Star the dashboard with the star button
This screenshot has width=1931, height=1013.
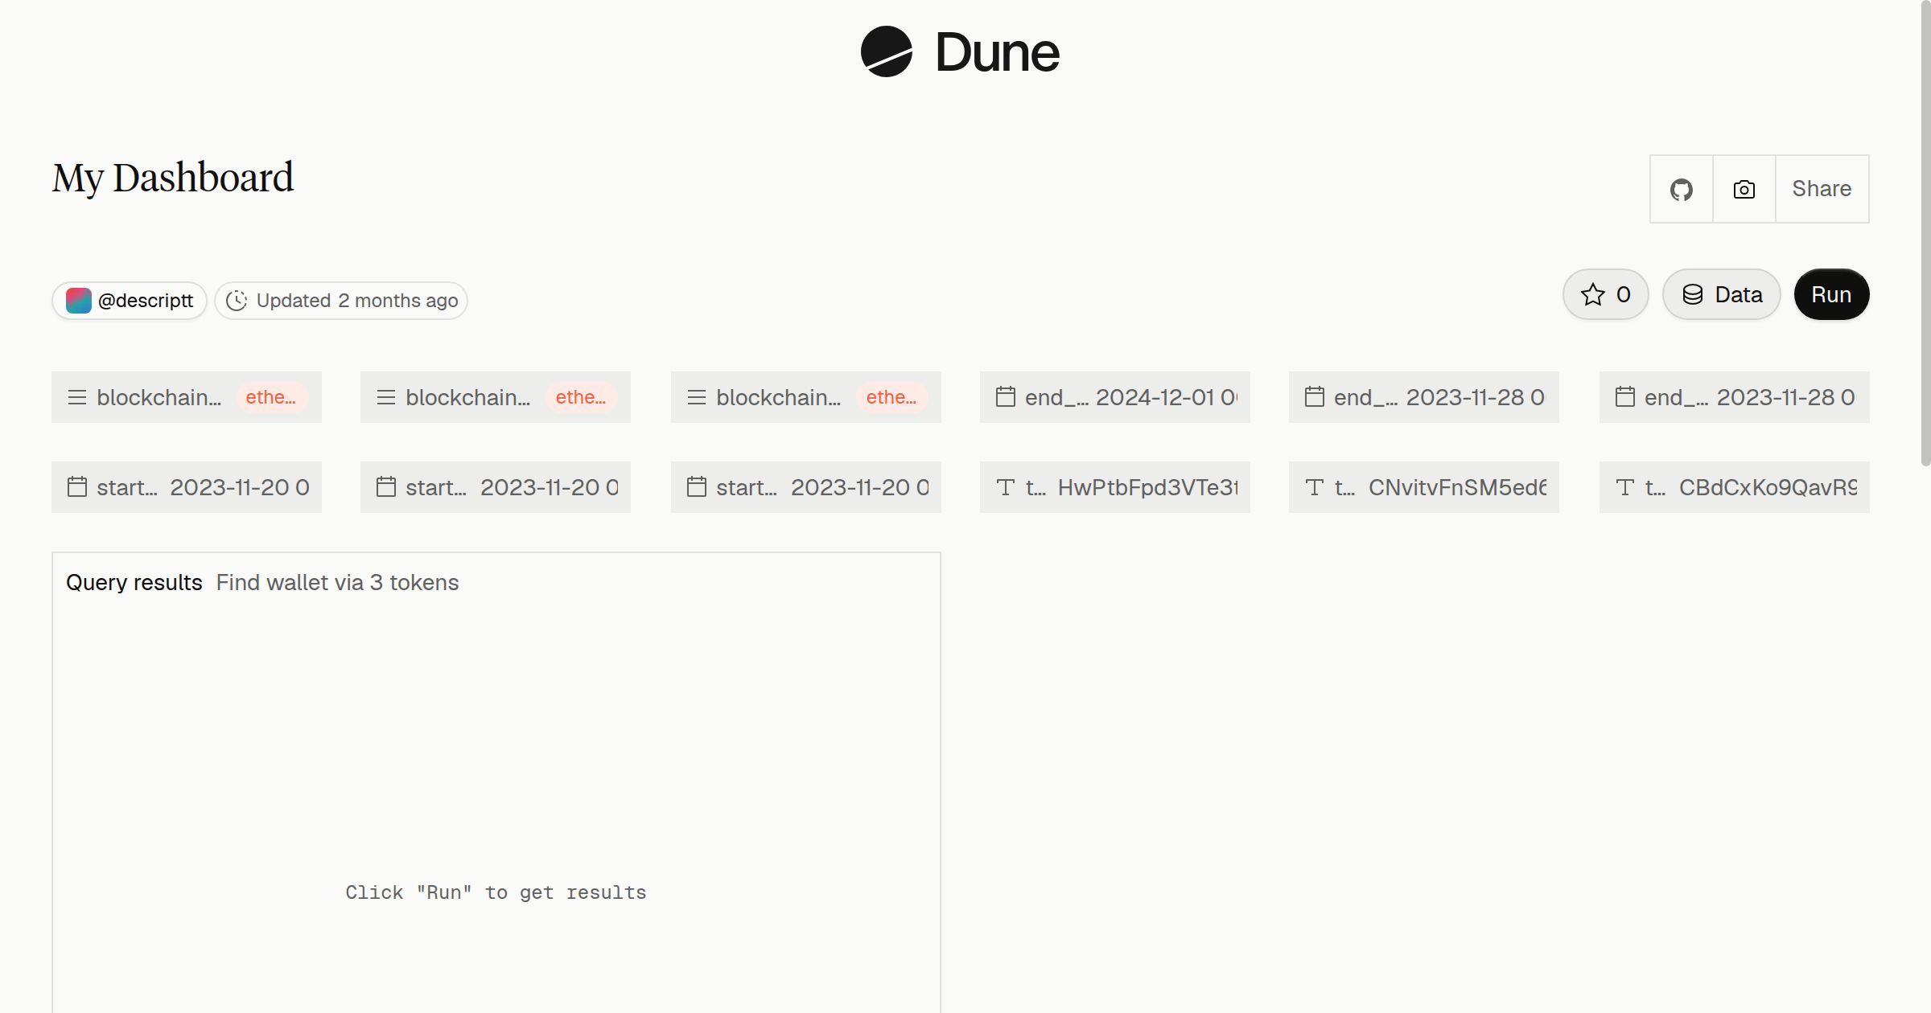[x=1606, y=294]
